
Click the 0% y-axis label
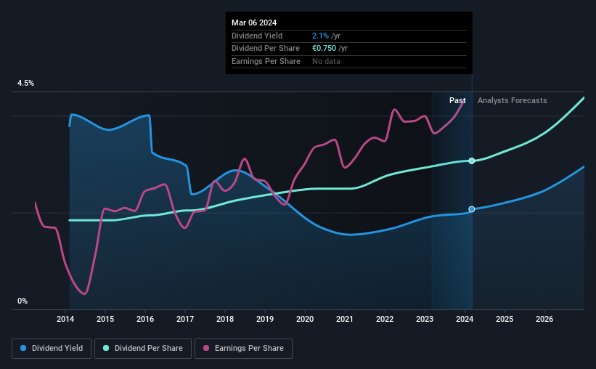coord(23,301)
